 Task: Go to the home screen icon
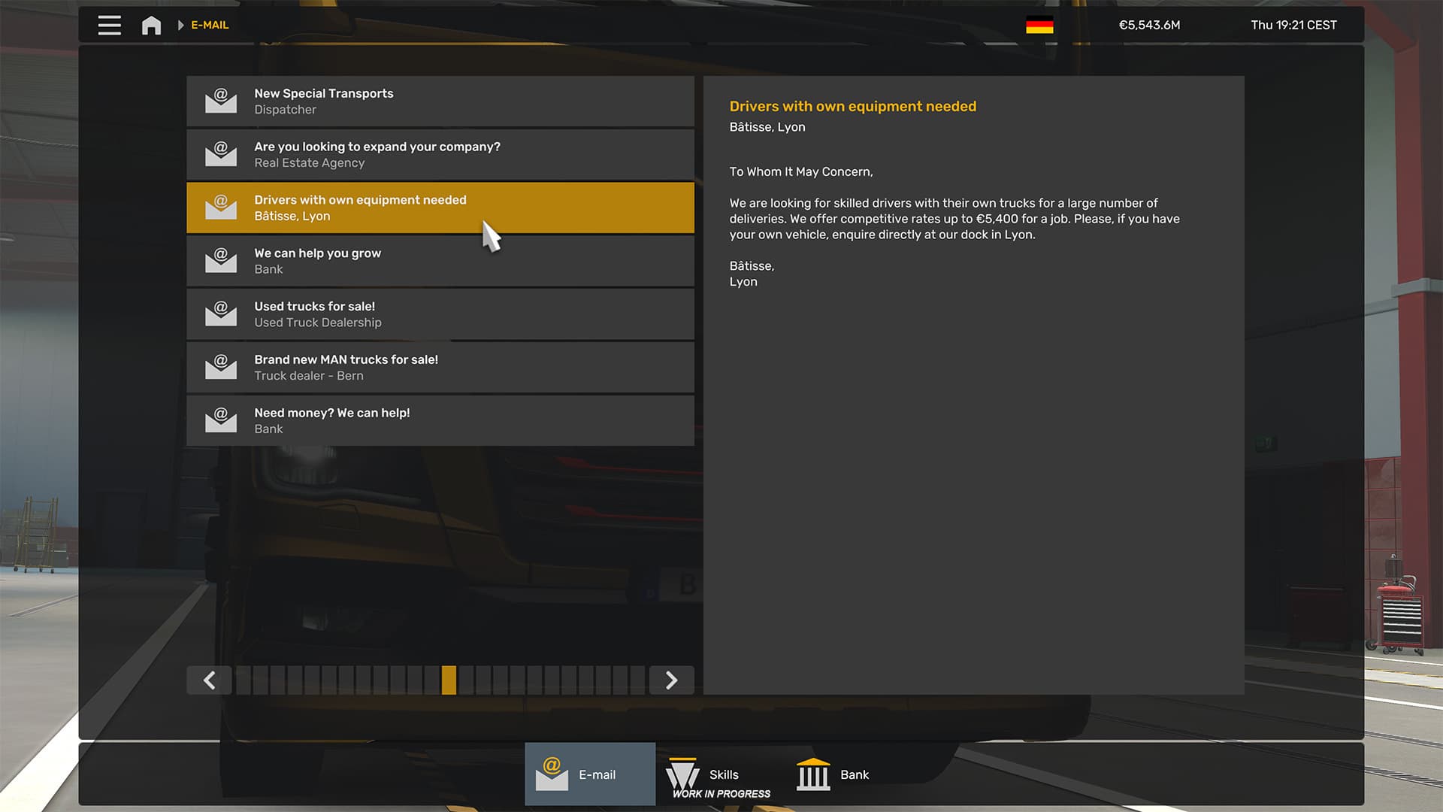pyautogui.click(x=151, y=26)
